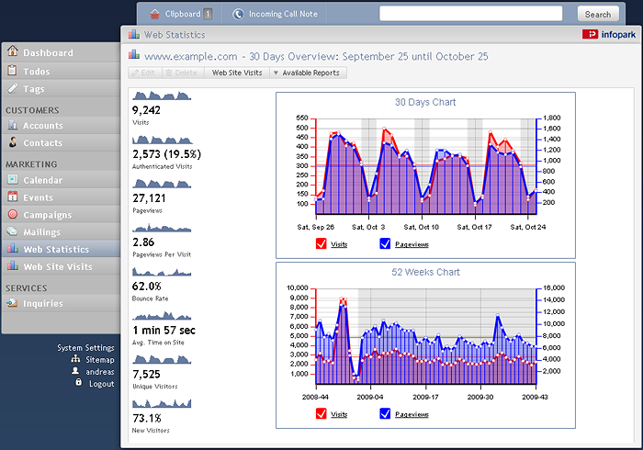Click into the search text field
Viewport: 643px width, 450px height.
[470, 14]
